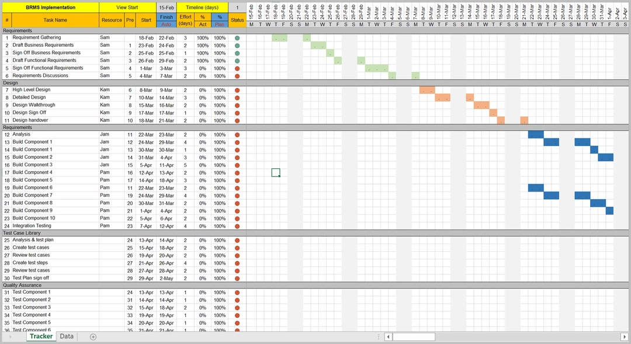631x344 pixels.
Task: Click the add new sheet plus icon
Action: tap(93, 336)
